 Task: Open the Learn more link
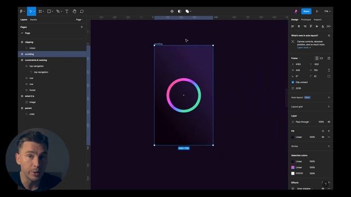pos(304,48)
